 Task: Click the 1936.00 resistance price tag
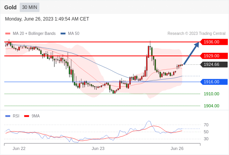coord(214,42)
